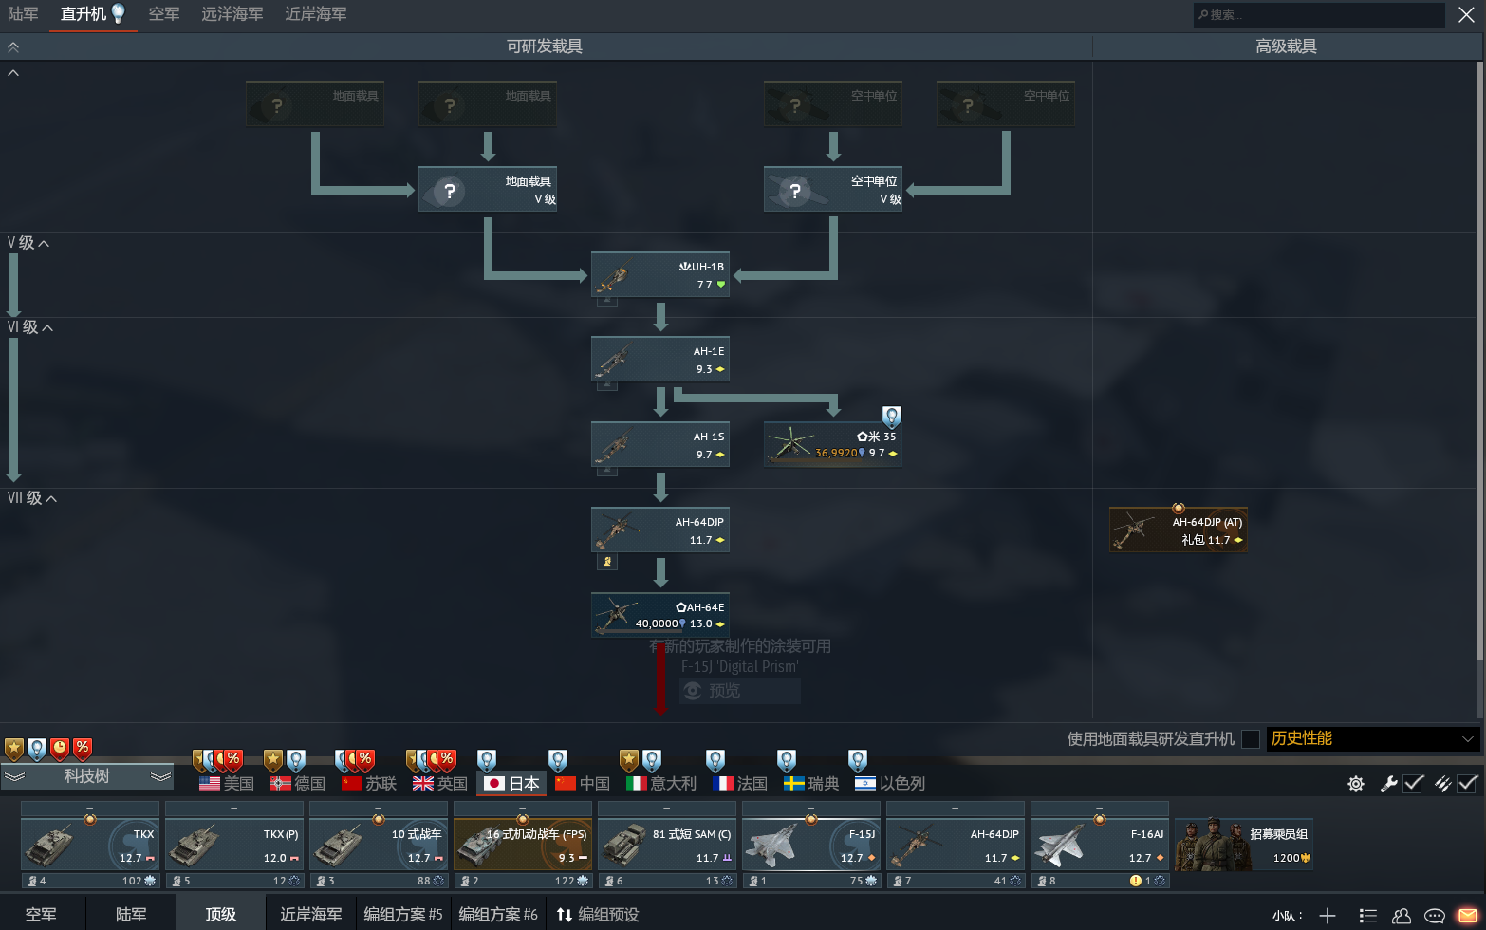Switch to 编组方案 #5 preset
This screenshot has height=930, width=1486.
click(403, 915)
